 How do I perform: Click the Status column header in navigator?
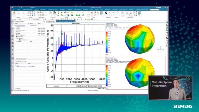[31, 24]
